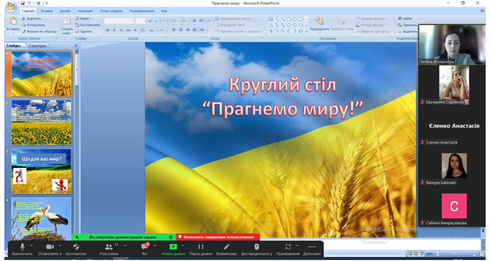Image resolution: width=490 pixels, height=261 pixels.
Task: Expand the arrow beside the video button
Action: pyautogui.click(x=60, y=245)
